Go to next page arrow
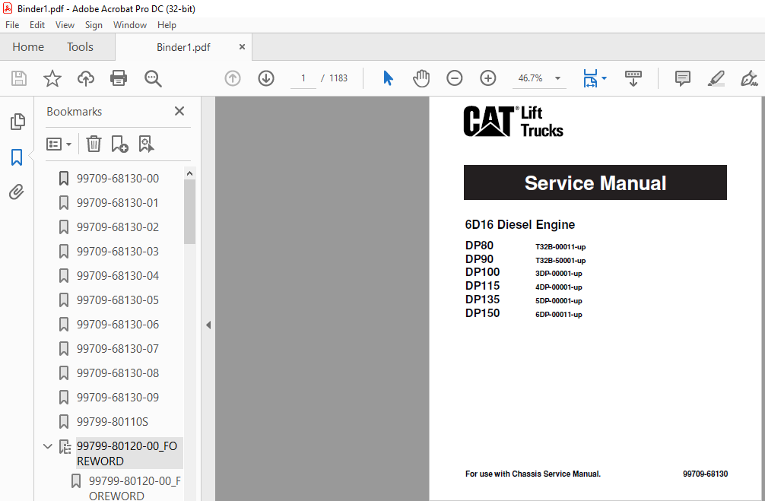 266,78
